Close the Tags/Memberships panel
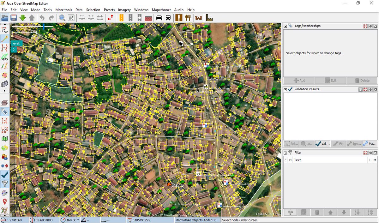The height and width of the screenshot is (223, 379). pos(375,26)
